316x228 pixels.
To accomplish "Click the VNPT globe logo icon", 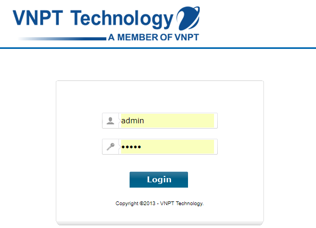I will (x=188, y=19).
